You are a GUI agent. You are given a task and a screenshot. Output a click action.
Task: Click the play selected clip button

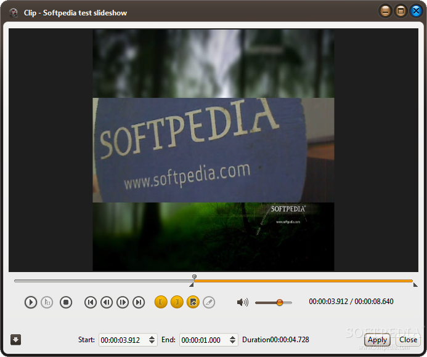click(47, 302)
